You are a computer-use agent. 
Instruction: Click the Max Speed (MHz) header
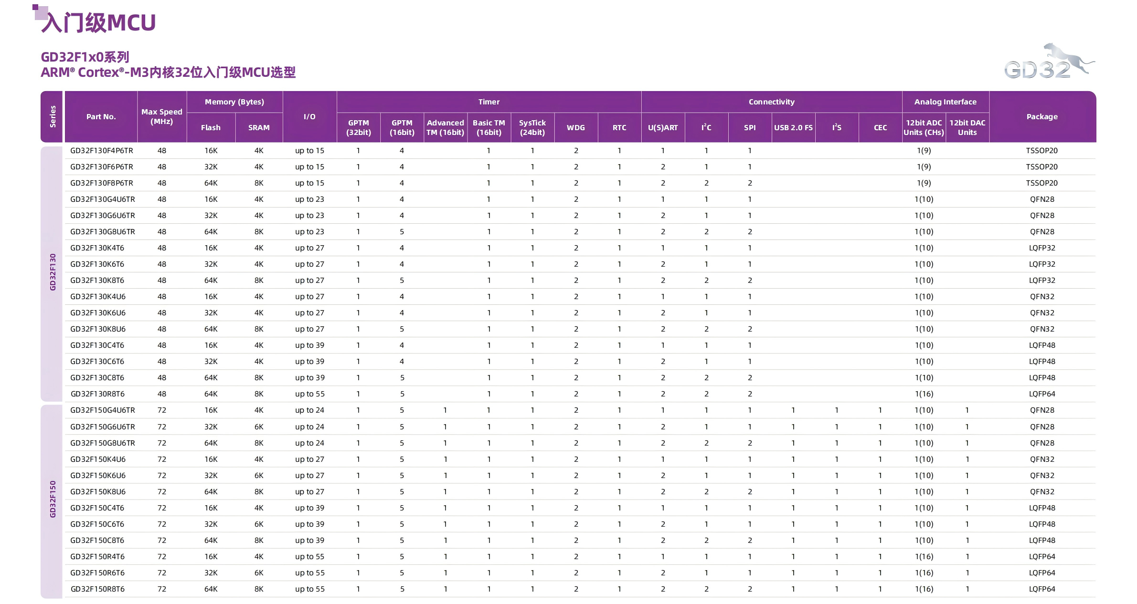pyautogui.click(x=162, y=117)
